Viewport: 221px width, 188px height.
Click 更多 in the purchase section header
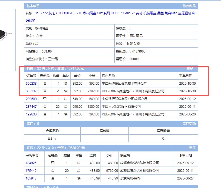click(192, 148)
